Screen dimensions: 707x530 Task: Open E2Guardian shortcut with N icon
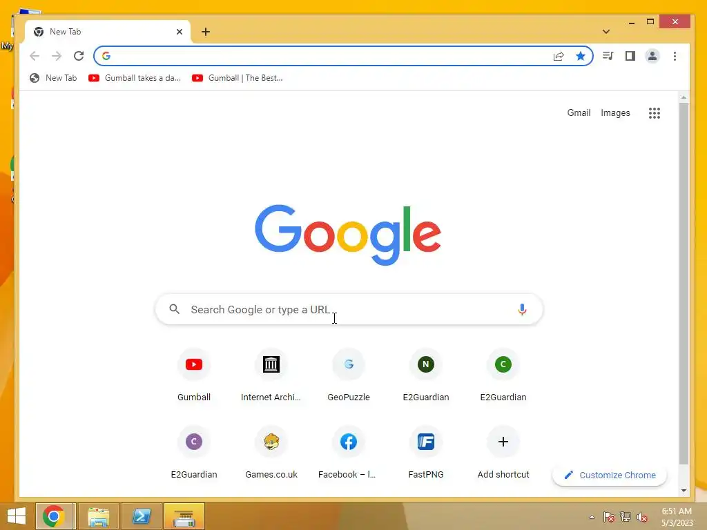[425, 375]
